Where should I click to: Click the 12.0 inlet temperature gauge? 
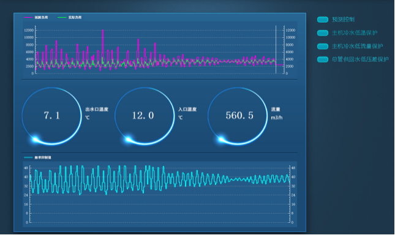coord(145,116)
